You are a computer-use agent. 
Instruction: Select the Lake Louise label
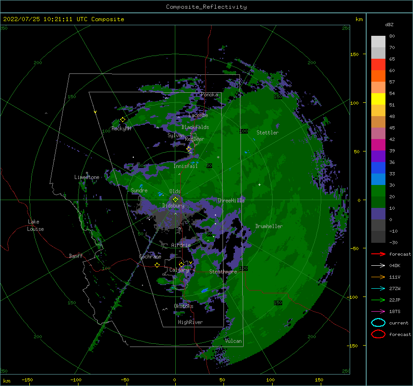[35, 225]
